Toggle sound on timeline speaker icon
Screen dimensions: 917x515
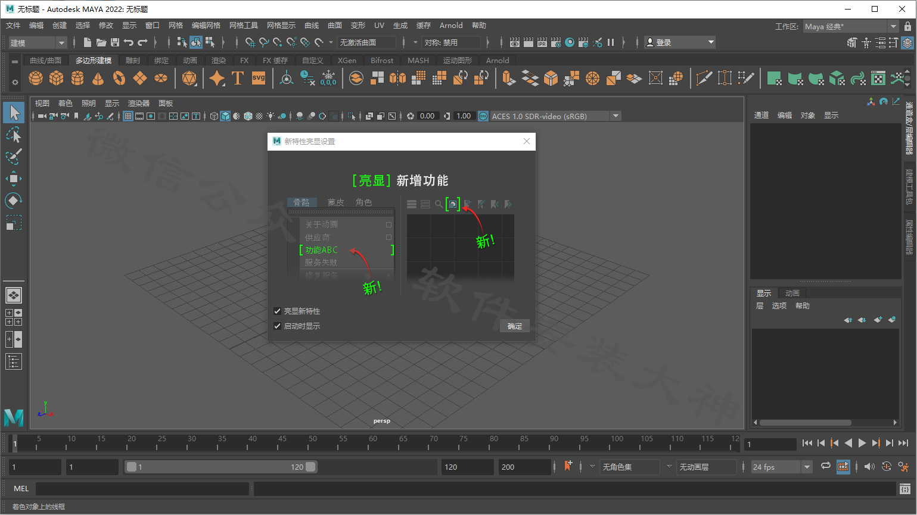pos(869,467)
